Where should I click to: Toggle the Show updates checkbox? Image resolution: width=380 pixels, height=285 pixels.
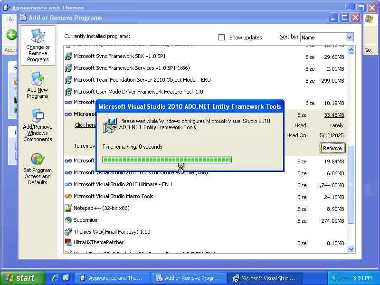[x=221, y=38]
